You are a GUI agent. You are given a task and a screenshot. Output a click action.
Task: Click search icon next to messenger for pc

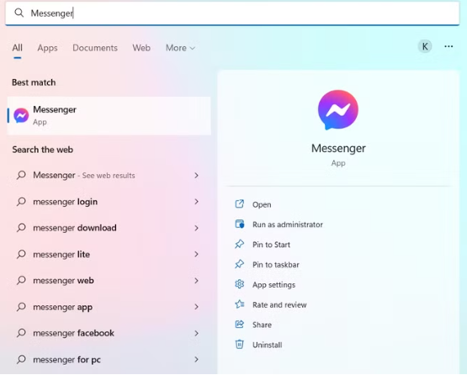point(21,360)
